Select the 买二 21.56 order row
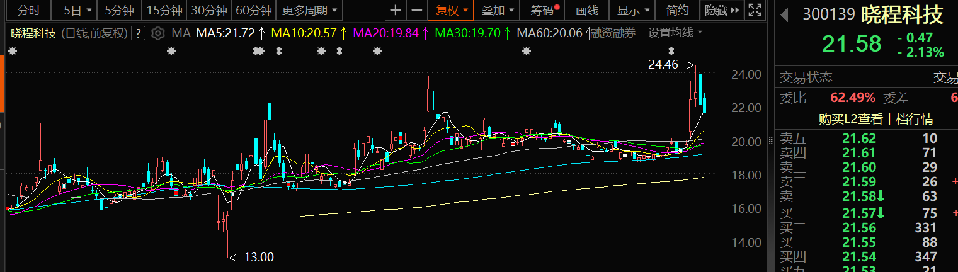The width and height of the screenshot is (958, 272). click(868, 228)
